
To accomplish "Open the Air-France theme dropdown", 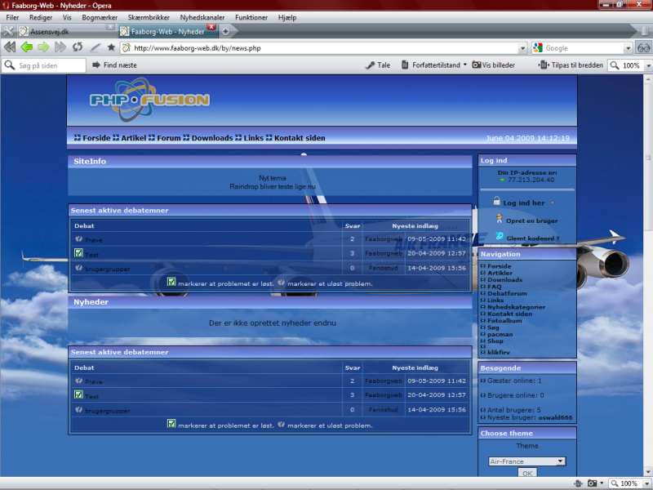I will click(527, 461).
